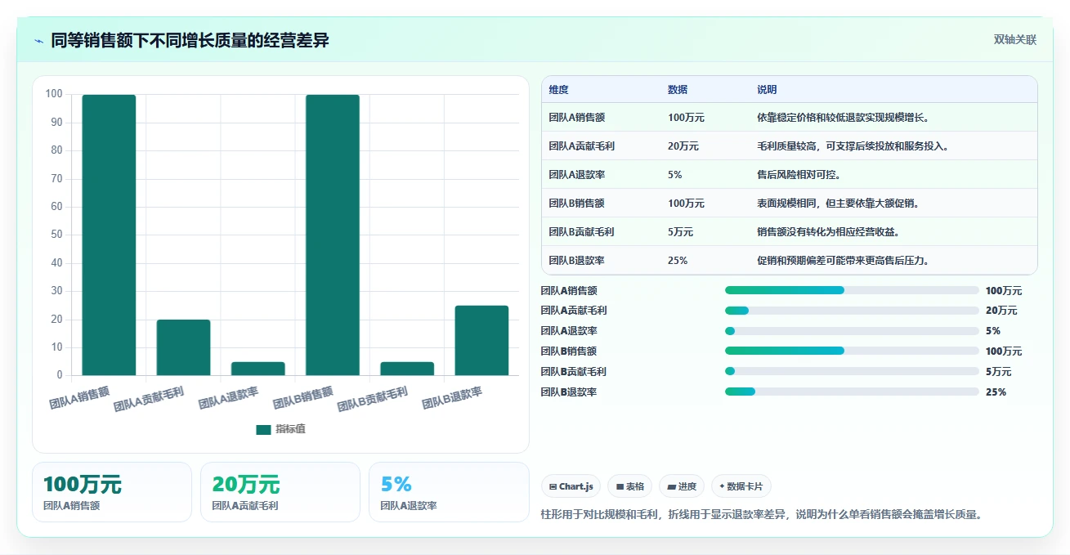Select the 团队B退款率 bar in the chart
Screen dimensions: 1070x555
click(x=481, y=340)
